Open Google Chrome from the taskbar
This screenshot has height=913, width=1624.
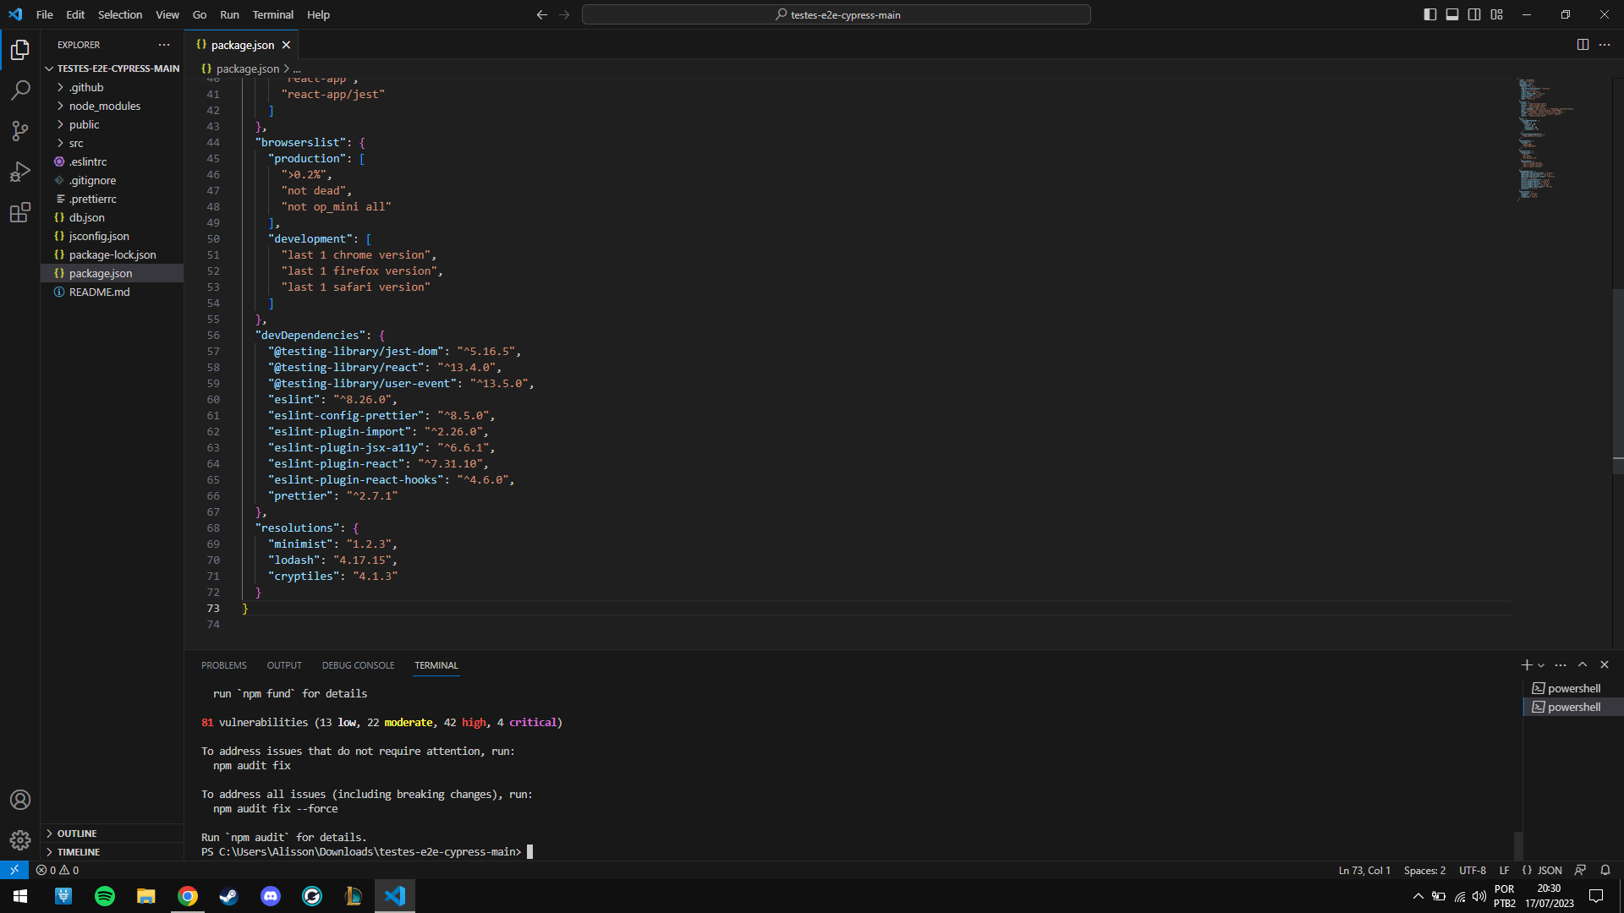[188, 896]
